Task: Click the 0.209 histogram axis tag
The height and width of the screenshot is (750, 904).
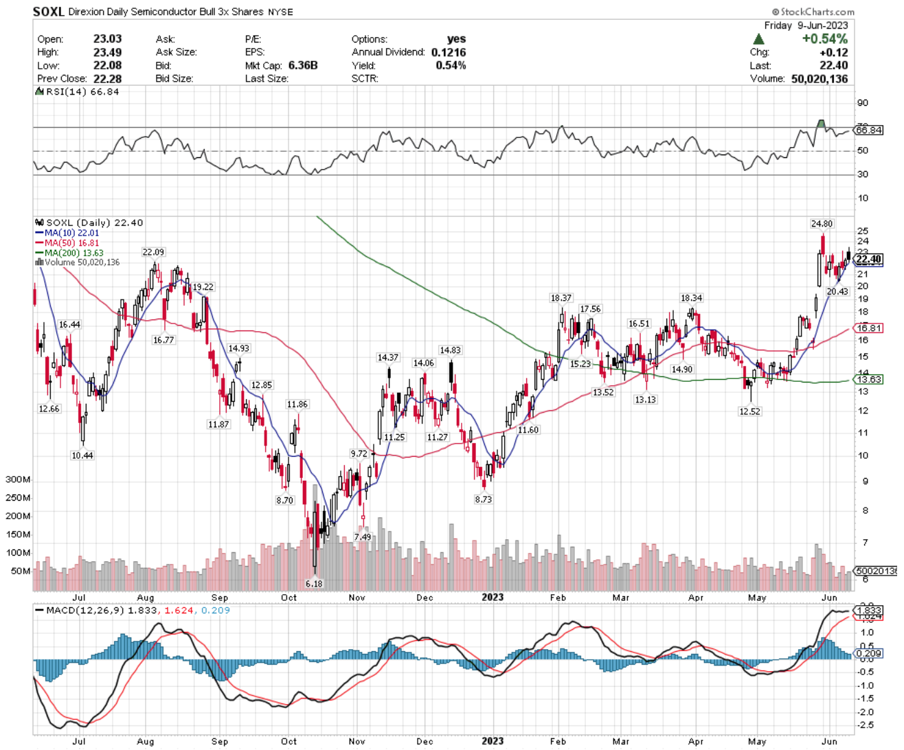Action: [x=868, y=653]
